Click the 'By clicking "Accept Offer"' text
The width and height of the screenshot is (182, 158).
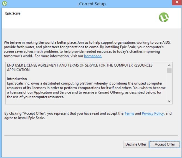click(88, 116)
